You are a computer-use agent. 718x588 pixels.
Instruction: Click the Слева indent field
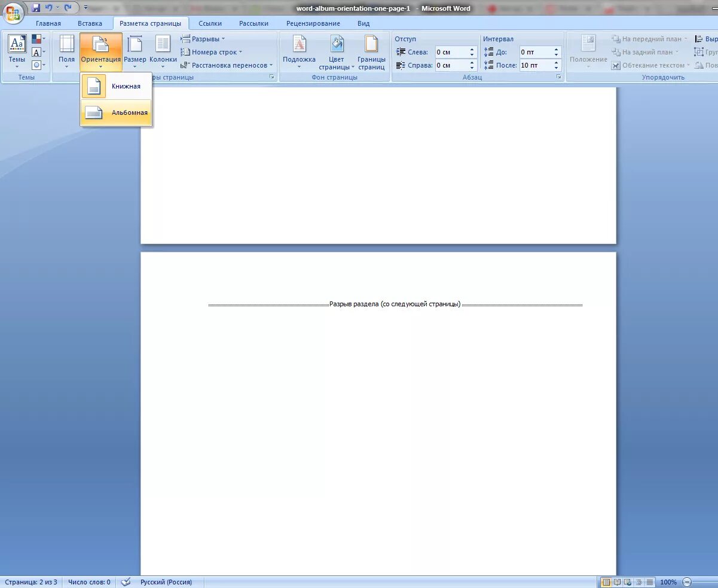tap(451, 52)
